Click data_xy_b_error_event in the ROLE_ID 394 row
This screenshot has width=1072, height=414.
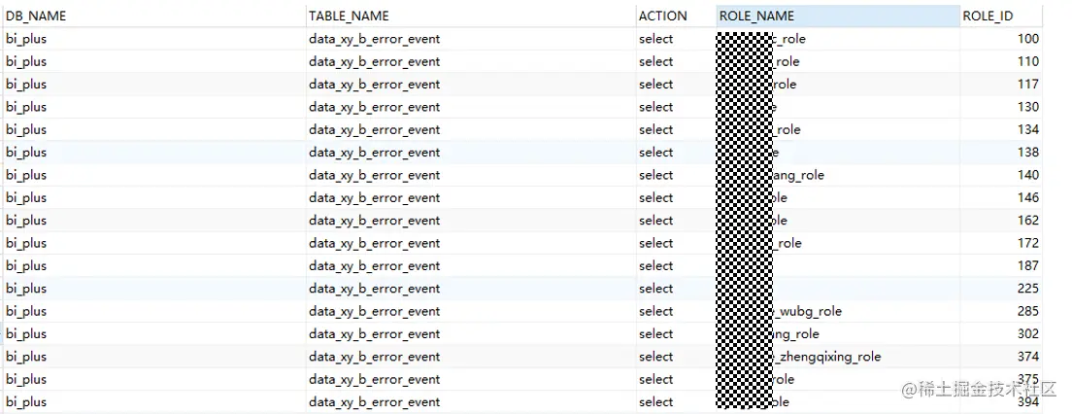click(375, 401)
